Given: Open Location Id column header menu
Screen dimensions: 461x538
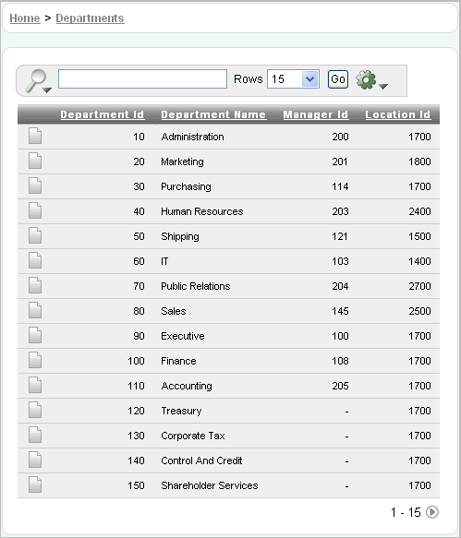Looking at the screenshot, I should click(398, 114).
